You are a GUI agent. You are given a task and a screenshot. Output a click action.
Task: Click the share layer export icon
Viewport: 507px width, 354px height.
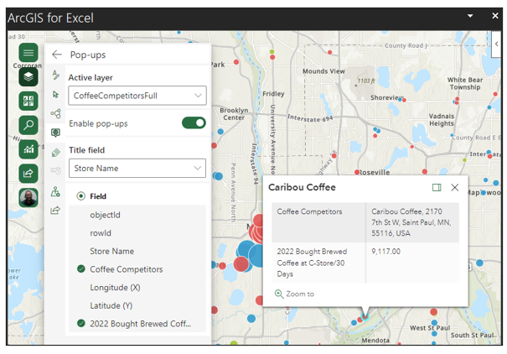tap(55, 211)
